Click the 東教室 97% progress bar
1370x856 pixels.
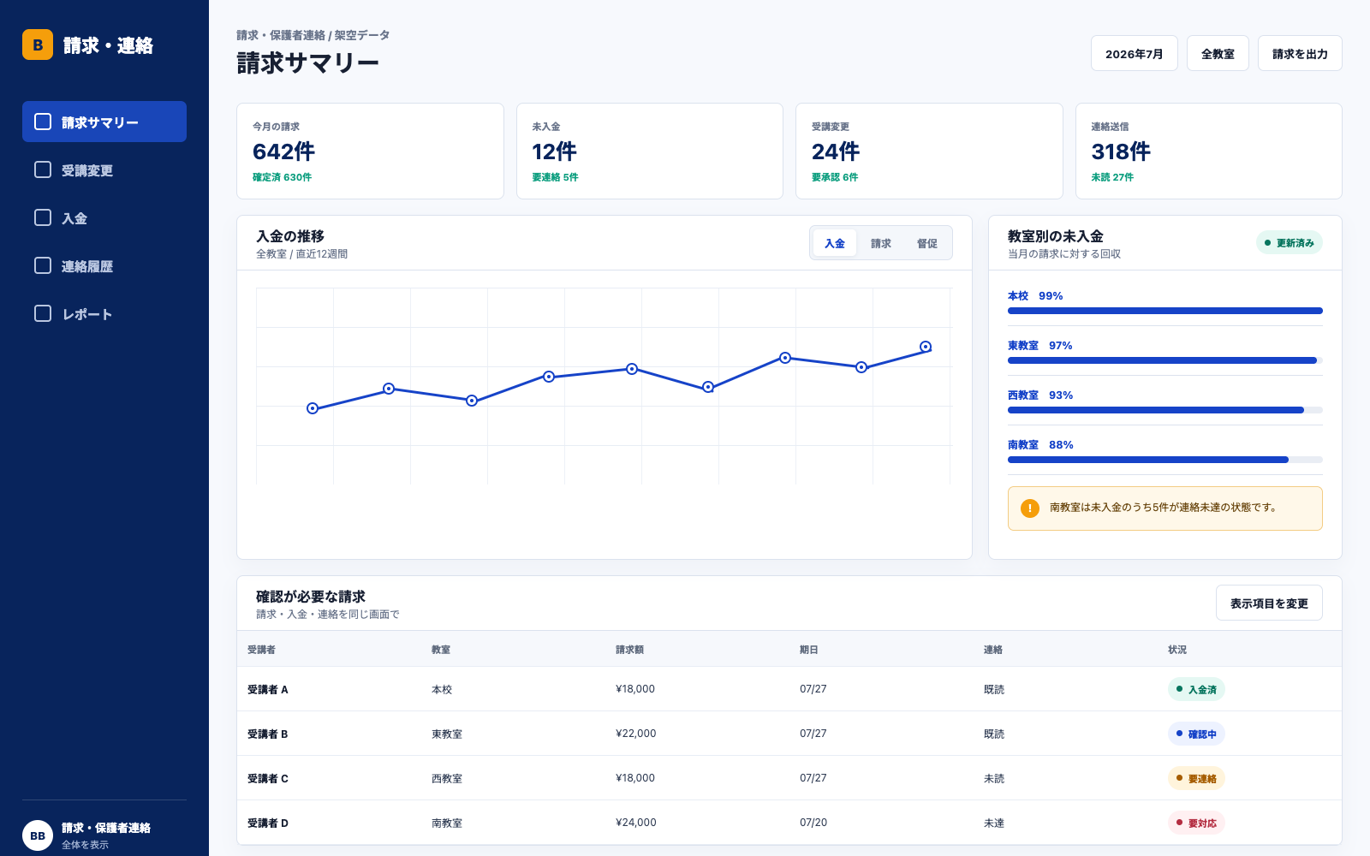tap(1165, 360)
